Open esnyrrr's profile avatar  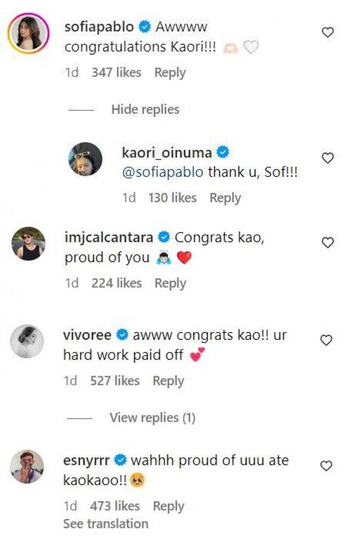click(x=27, y=467)
